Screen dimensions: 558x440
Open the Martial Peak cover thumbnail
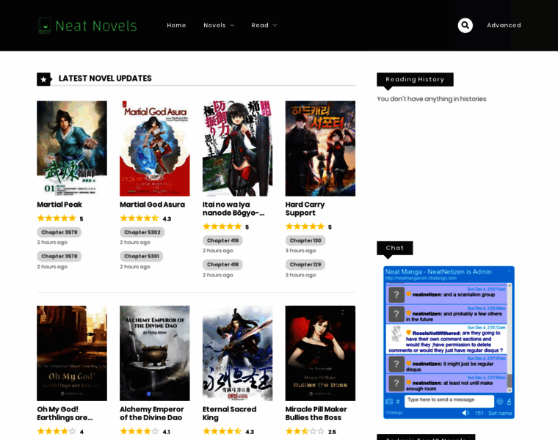(72, 149)
